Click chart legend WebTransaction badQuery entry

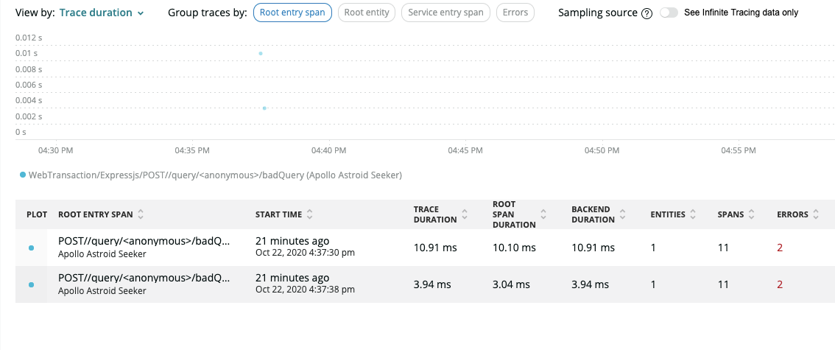click(x=211, y=175)
